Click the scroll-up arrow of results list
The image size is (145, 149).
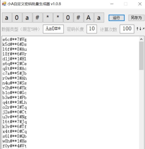141,39
